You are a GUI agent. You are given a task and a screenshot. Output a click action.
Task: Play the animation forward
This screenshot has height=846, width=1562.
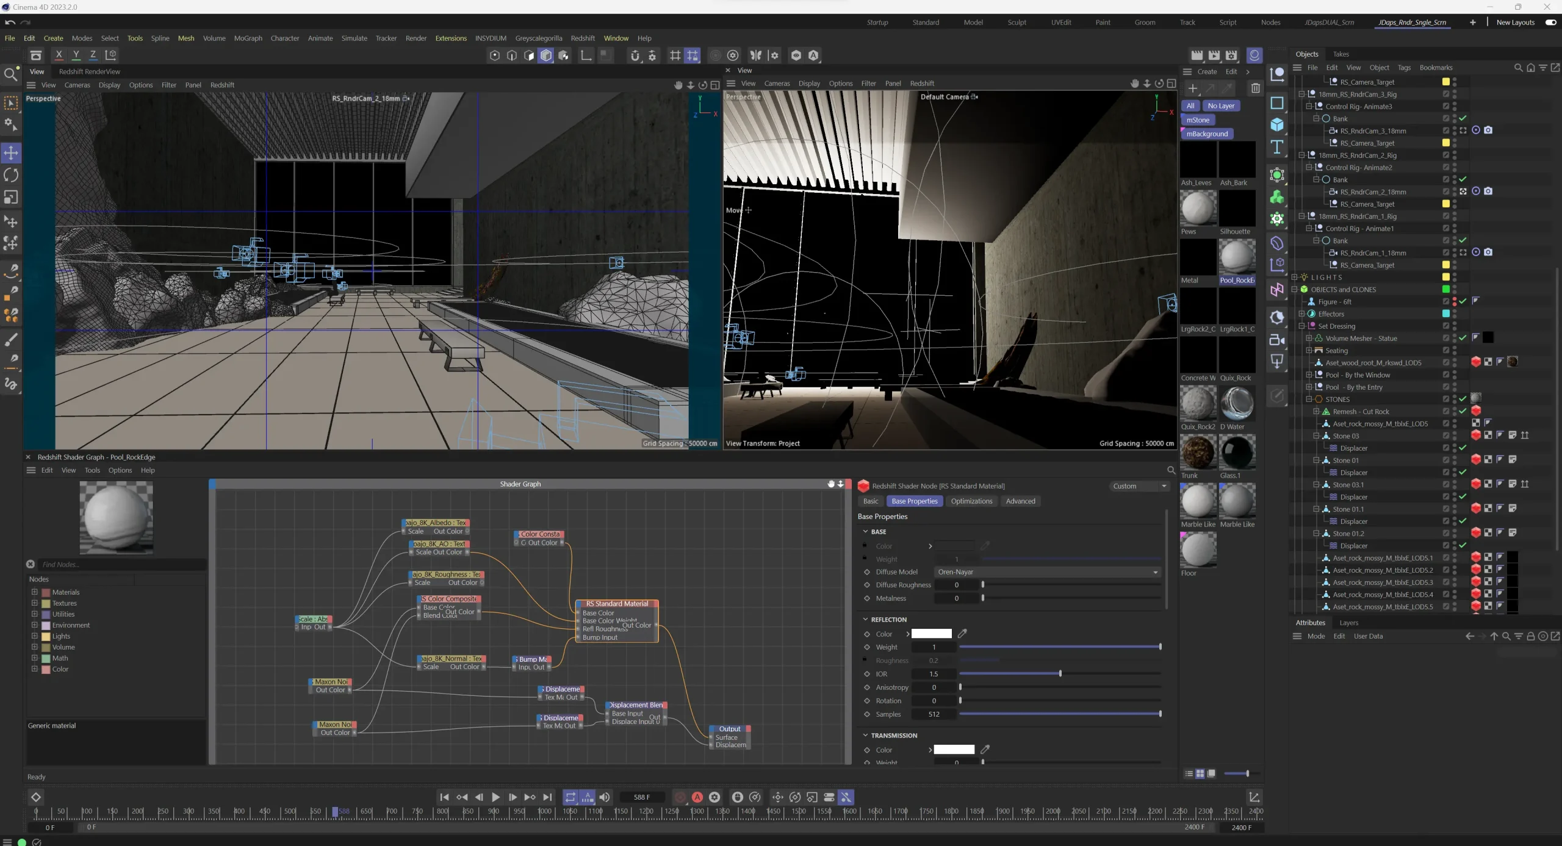(495, 797)
